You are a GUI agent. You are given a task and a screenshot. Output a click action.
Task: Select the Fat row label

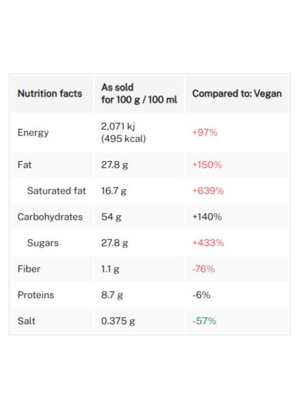(25, 165)
